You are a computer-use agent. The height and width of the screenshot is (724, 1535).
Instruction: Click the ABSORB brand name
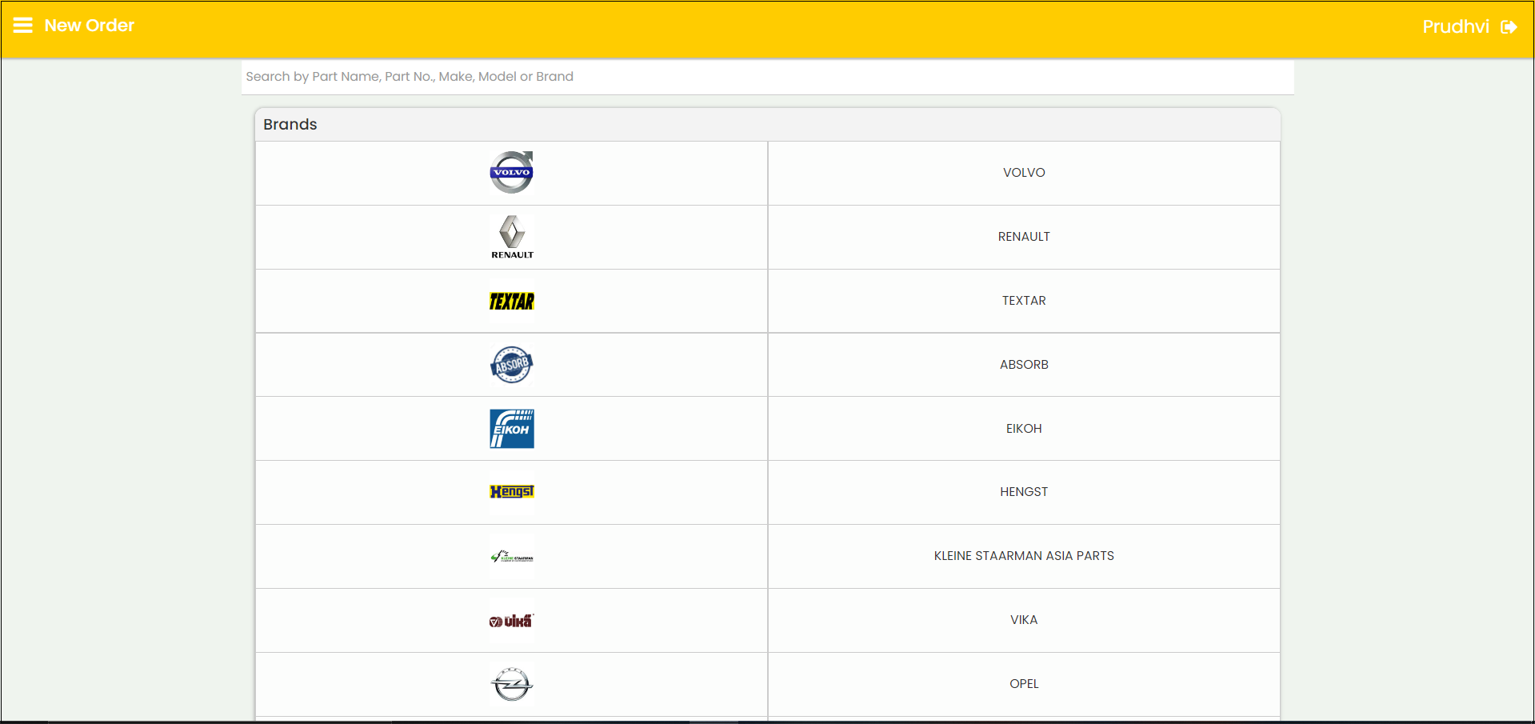click(x=1024, y=365)
